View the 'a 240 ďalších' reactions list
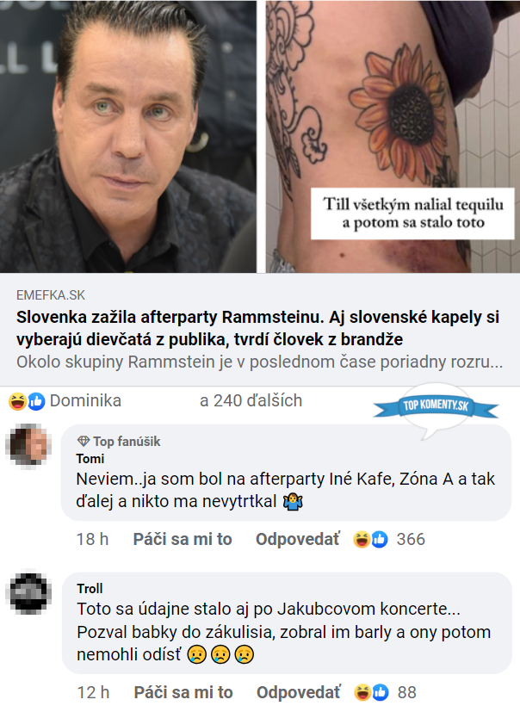The image size is (520, 712). click(251, 401)
